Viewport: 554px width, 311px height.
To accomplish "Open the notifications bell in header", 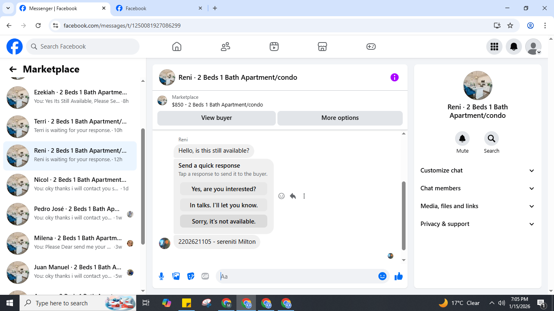I will pos(514,47).
